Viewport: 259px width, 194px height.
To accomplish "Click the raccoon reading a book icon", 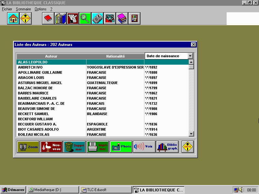I will [110, 19].
